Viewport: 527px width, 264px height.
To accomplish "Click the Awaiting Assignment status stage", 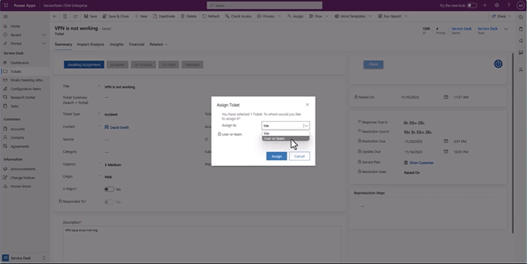I will [x=84, y=65].
